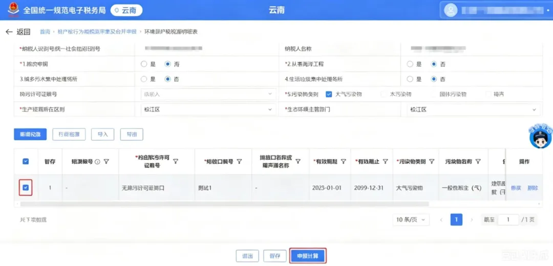Click the location pin in 云南 pill

(117, 11)
